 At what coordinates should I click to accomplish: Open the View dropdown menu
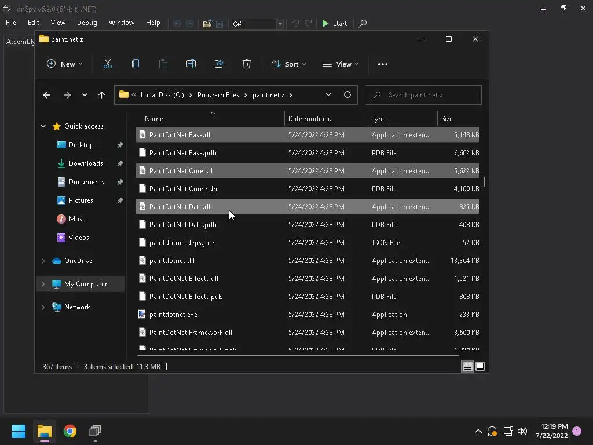[341, 64]
